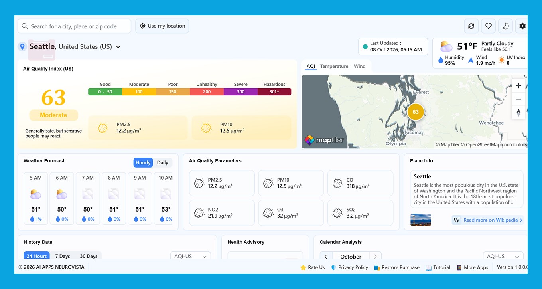
Task: Switch map to AQI tab
Action: [x=311, y=67]
